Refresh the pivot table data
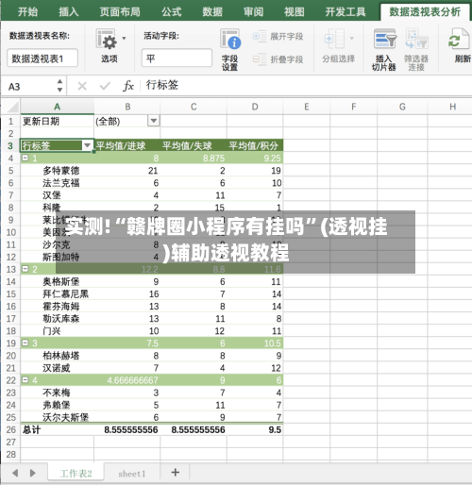Screen dimensions: 472x485 pos(458,40)
